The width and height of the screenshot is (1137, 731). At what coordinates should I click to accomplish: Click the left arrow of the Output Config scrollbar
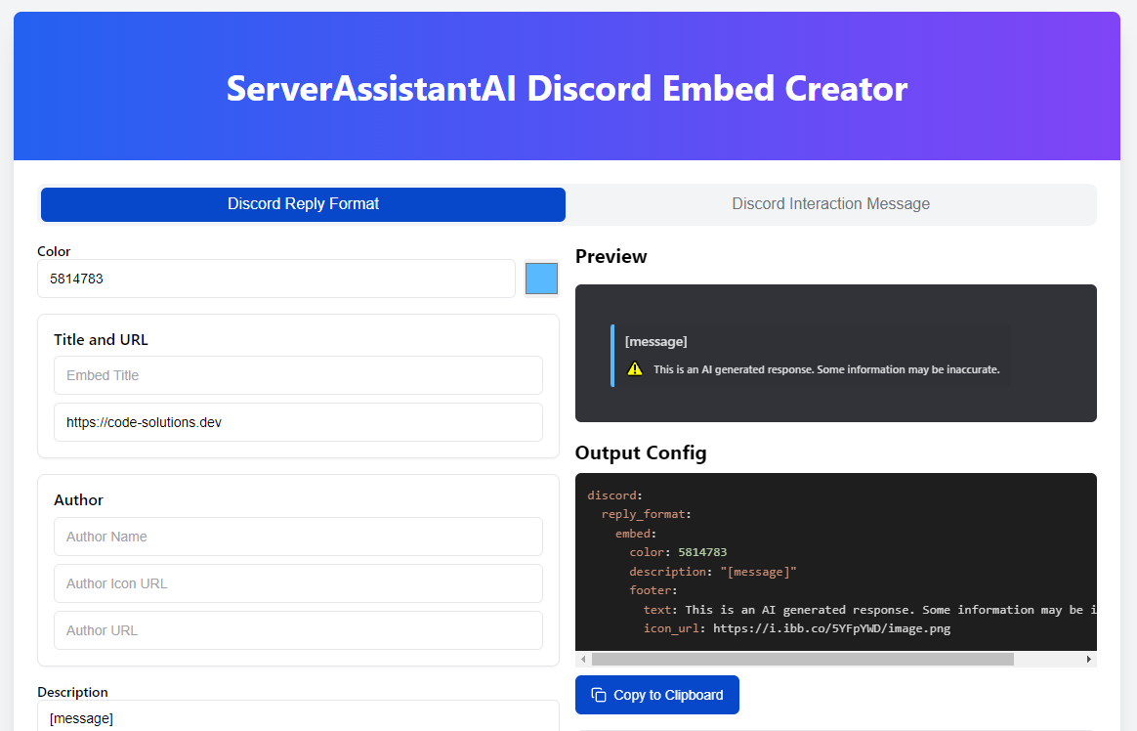(x=584, y=660)
